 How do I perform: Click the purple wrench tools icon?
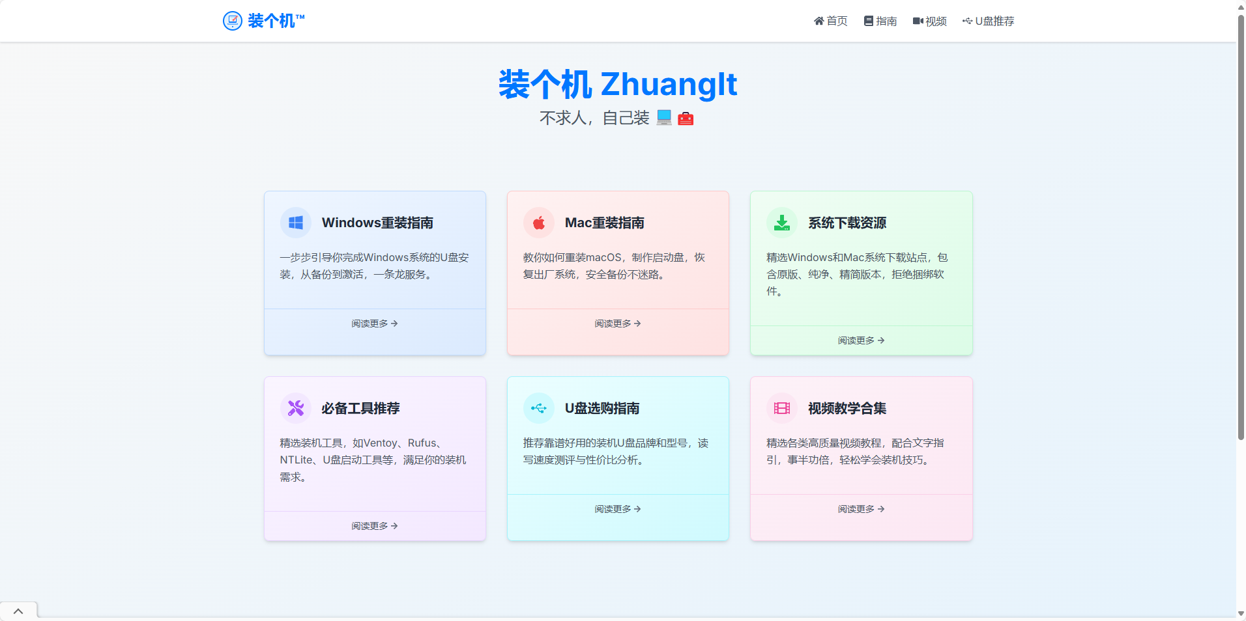[296, 409]
